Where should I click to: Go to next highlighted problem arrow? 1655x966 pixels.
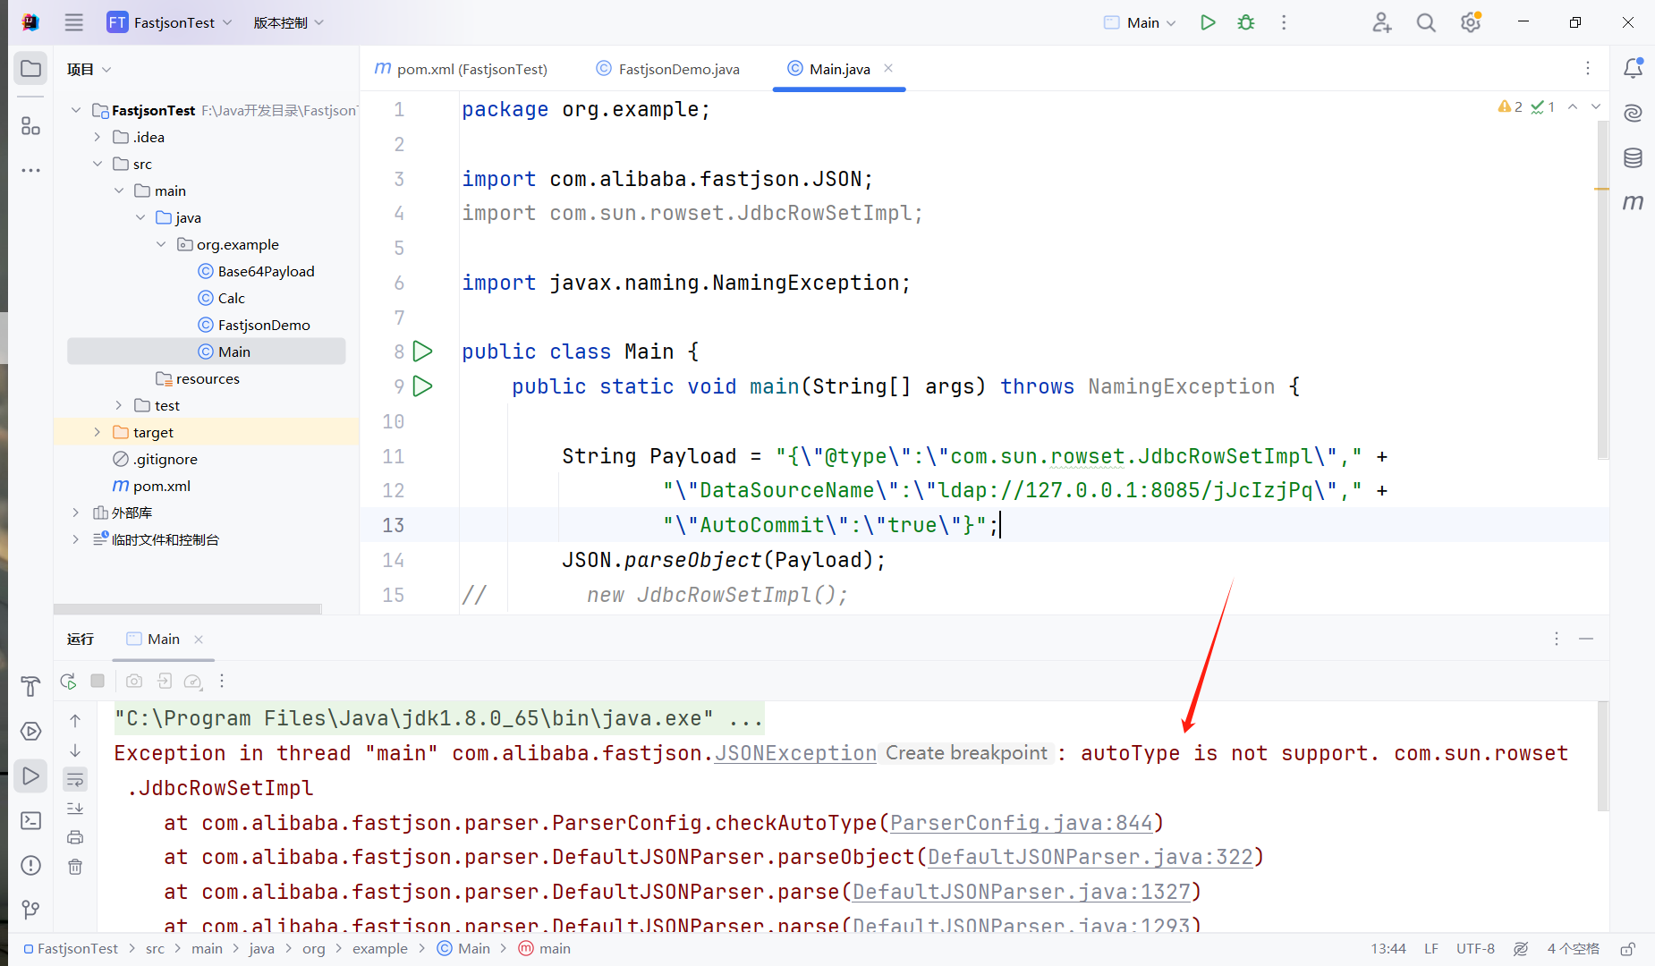pos(1596,106)
